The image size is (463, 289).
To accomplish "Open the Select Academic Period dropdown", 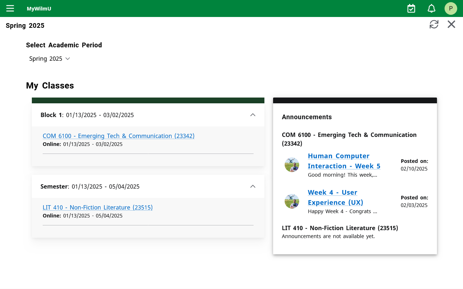I will (50, 58).
